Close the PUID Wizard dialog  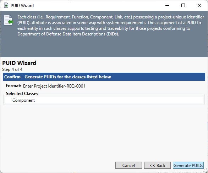click(199, 6)
